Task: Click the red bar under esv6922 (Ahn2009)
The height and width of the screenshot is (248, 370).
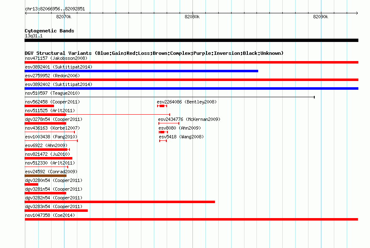Action: pos(47,150)
